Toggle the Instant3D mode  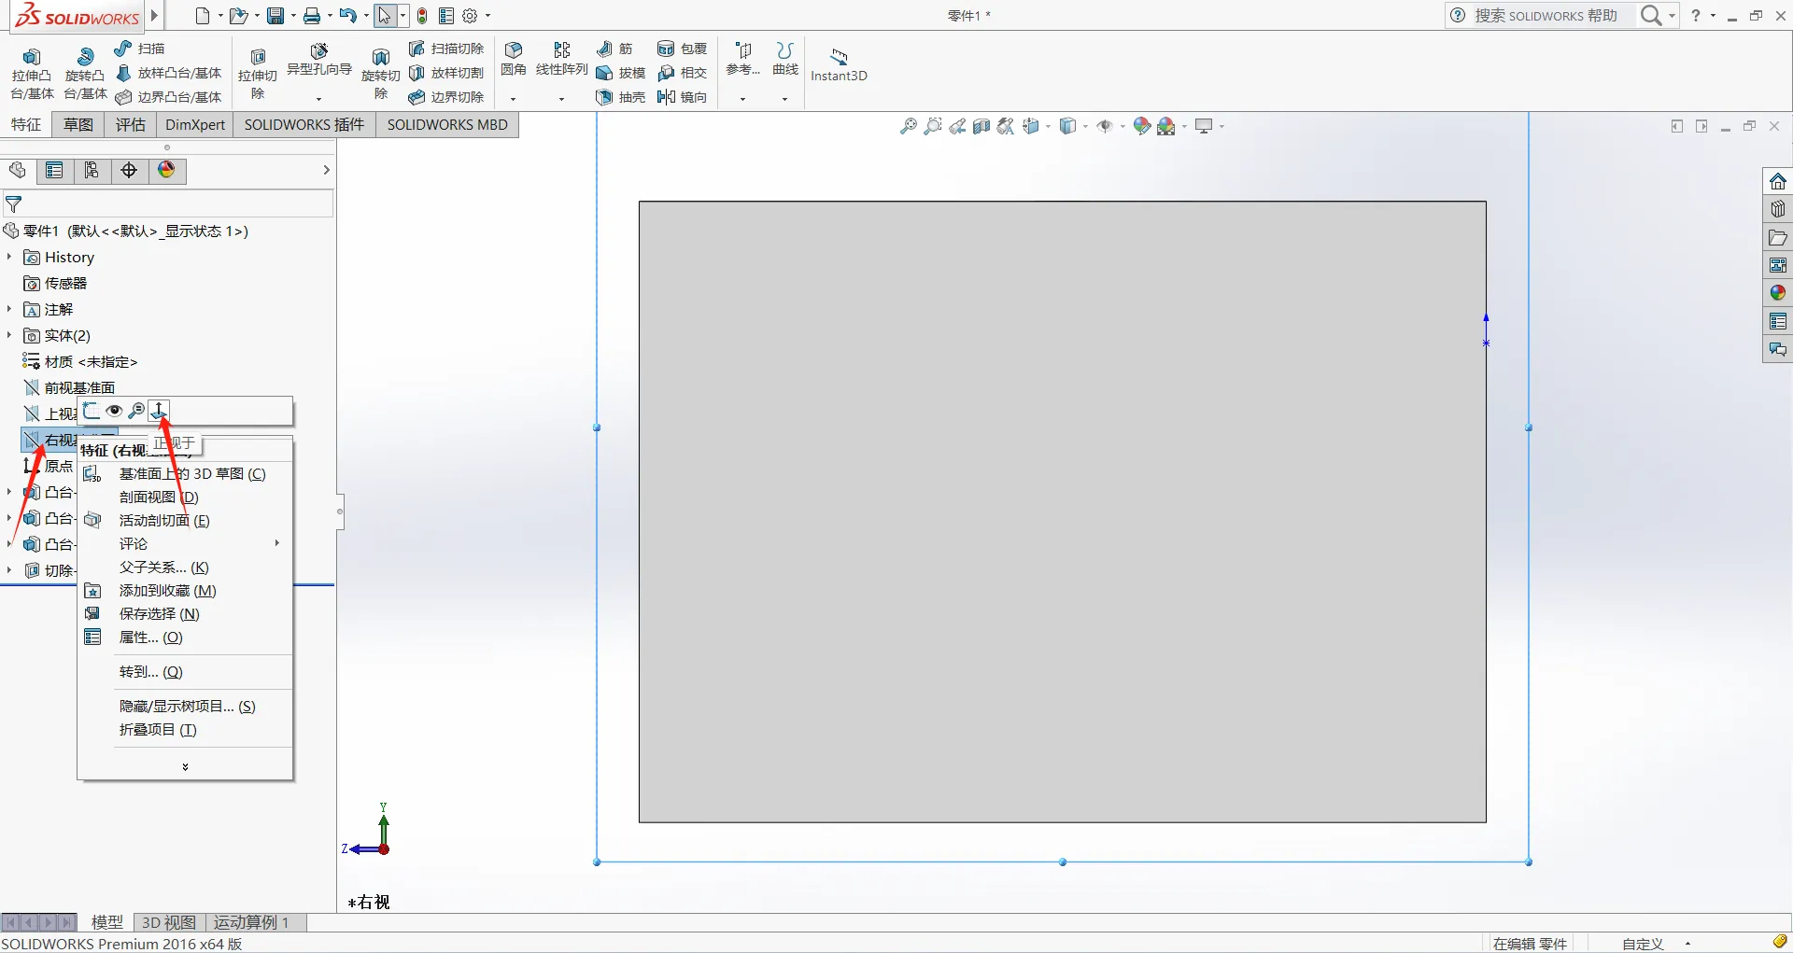pyautogui.click(x=839, y=64)
